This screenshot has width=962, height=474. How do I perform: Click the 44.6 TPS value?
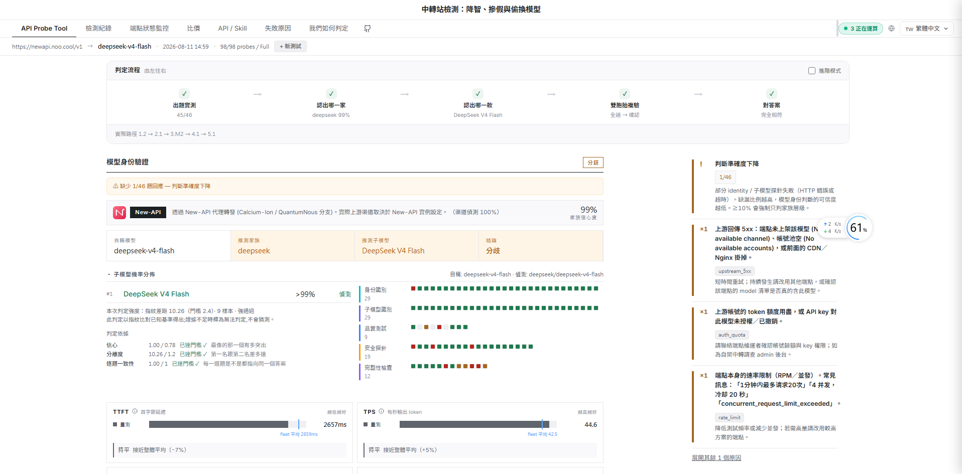(590, 425)
